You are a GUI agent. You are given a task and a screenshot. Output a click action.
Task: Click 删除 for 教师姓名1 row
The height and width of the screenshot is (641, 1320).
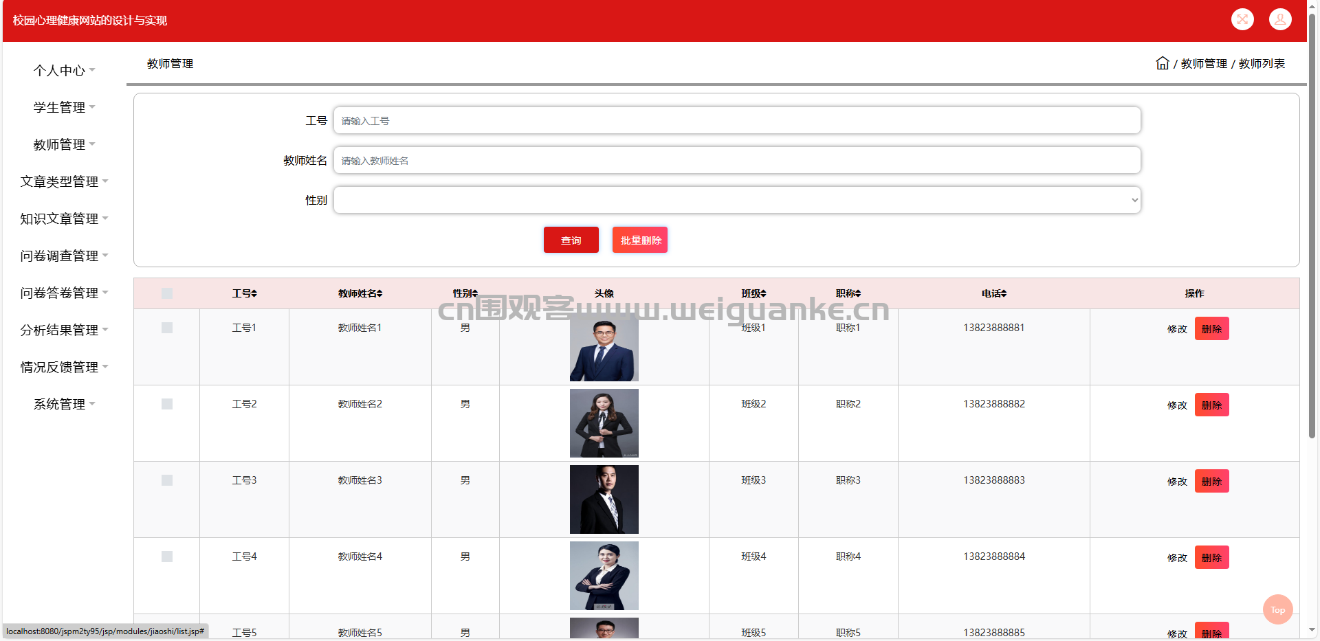[x=1211, y=328]
